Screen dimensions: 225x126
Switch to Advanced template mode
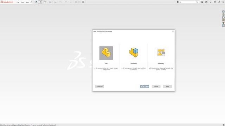(x=99, y=86)
